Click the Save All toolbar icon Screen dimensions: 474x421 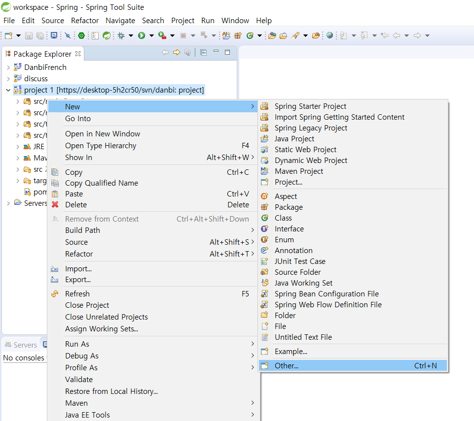40,35
